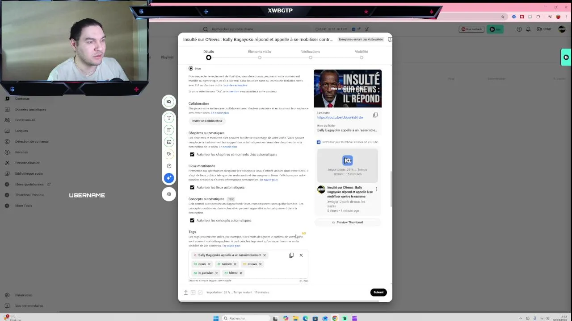Viewport: 572px width, 321px height.
Task: Clear all tags with the X icon
Action: 301,255
